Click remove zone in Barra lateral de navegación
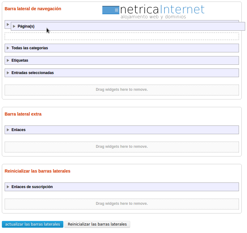Viewport: 247px width, 233px height. click(122, 90)
